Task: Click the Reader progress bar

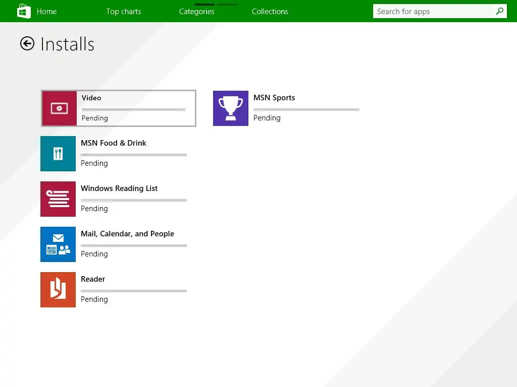Action: pyautogui.click(x=134, y=291)
